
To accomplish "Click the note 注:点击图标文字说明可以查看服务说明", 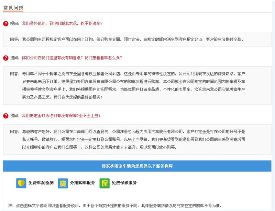I will pos(115,205).
